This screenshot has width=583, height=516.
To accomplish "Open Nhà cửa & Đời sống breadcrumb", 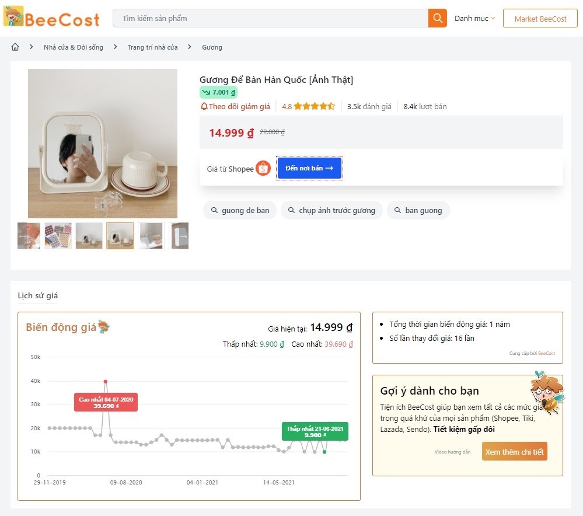I will [73, 47].
